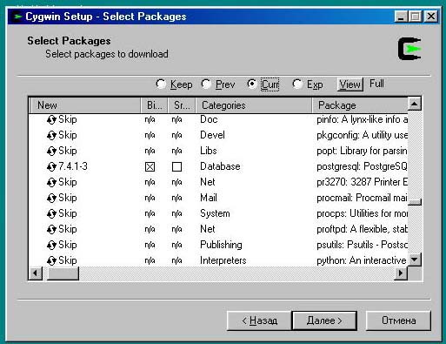446x344 pixels.
Task: Click the Full view mode label
Action: (376, 84)
